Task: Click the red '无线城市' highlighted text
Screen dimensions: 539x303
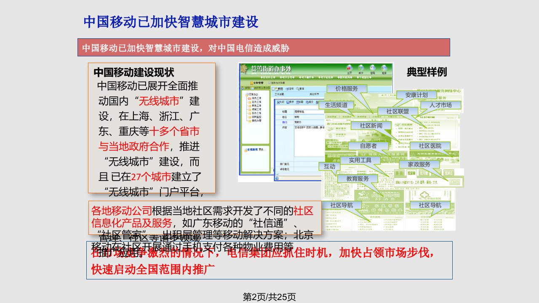Action: 159,101
